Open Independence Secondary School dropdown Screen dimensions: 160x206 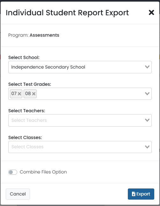(80, 67)
